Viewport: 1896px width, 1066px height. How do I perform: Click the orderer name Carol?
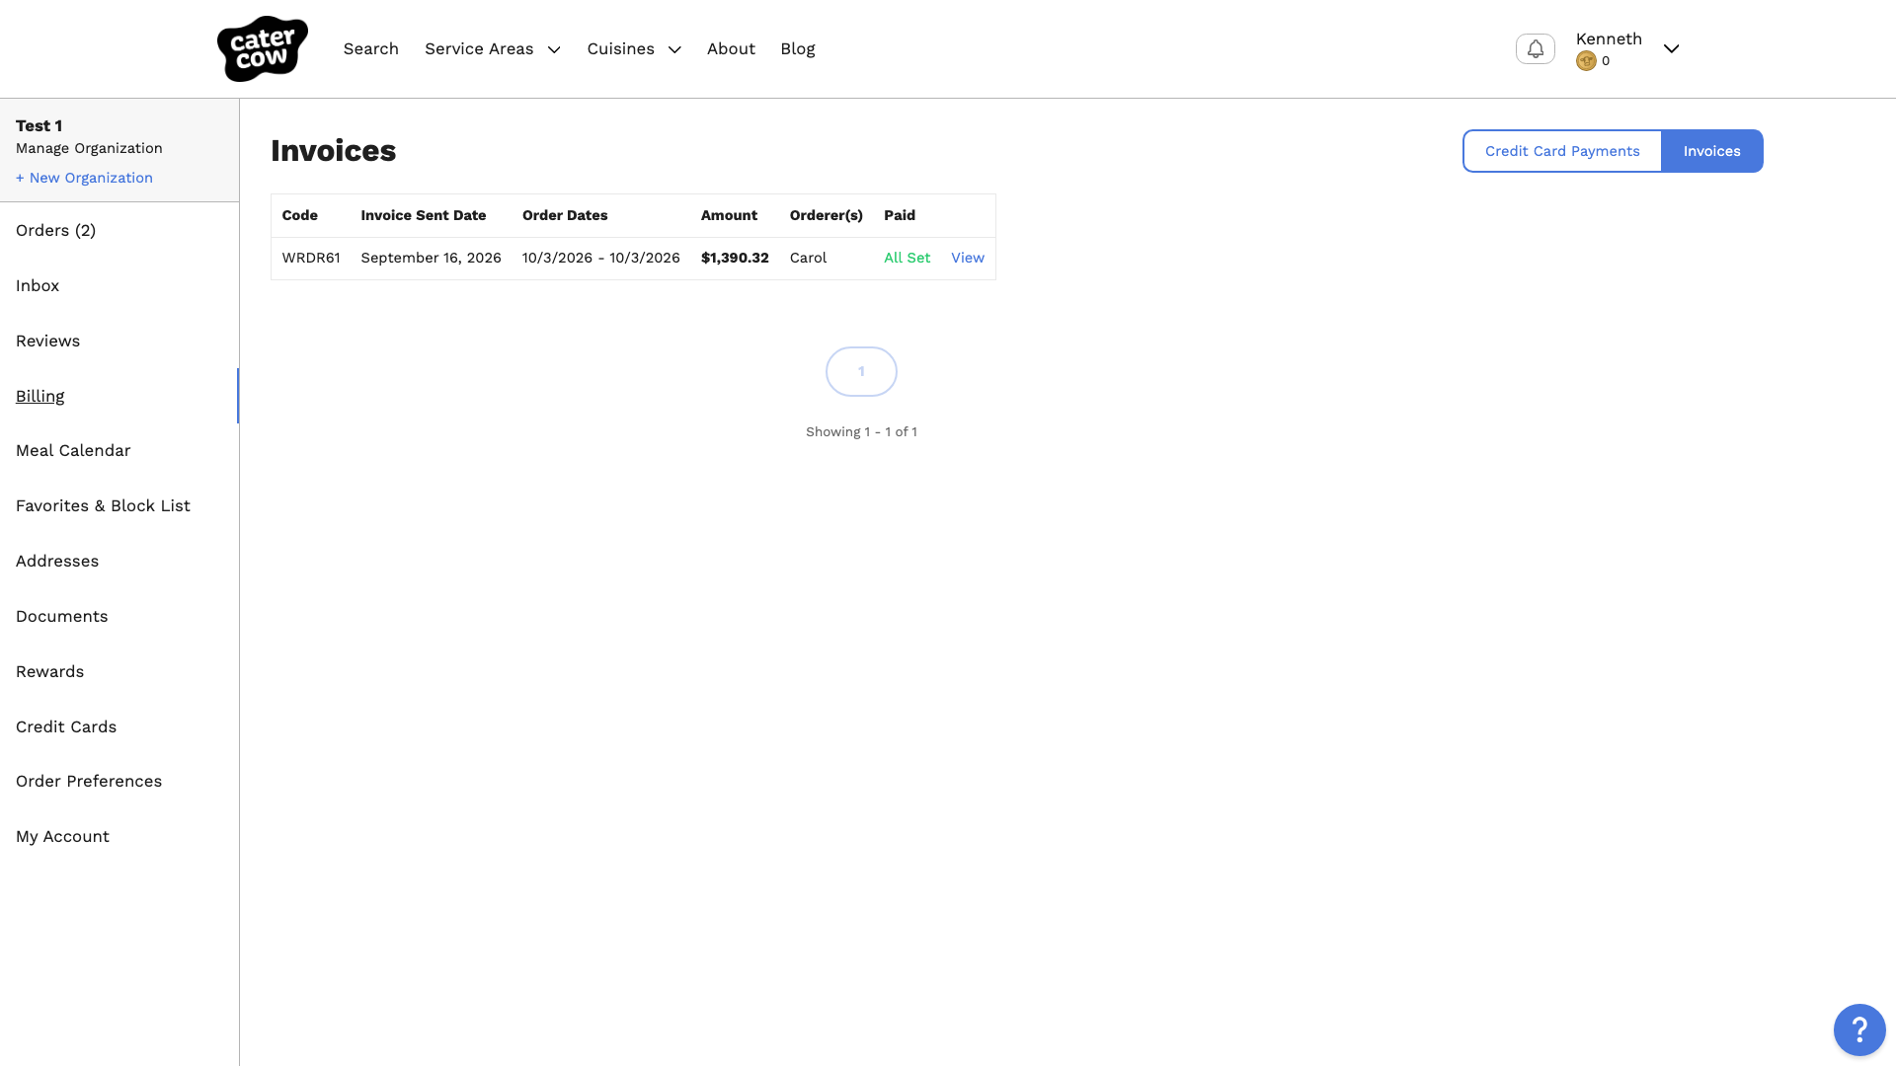[808, 258]
